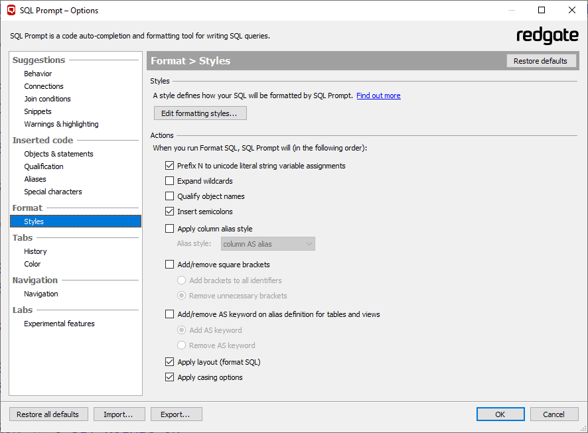The width and height of the screenshot is (588, 433).
Task: Follow the Find out more link
Action: [x=378, y=95]
